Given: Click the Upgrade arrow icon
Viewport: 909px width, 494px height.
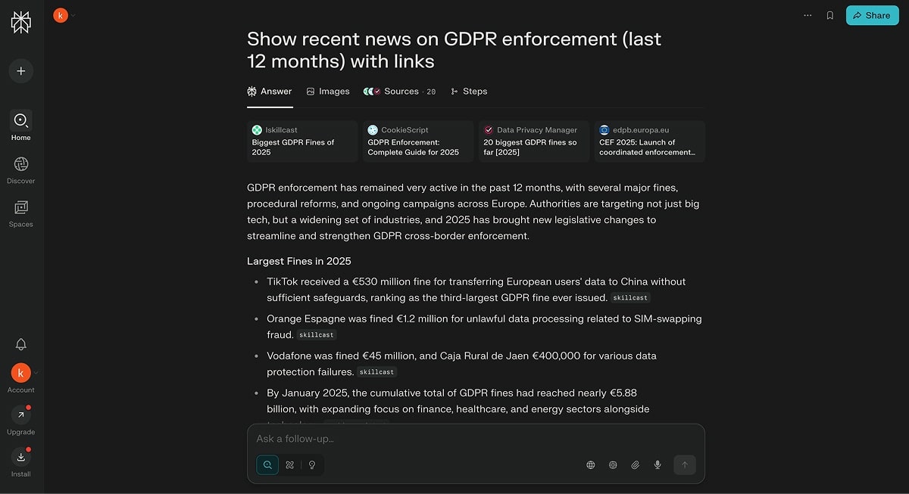Looking at the screenshot, I should [21, 415].
